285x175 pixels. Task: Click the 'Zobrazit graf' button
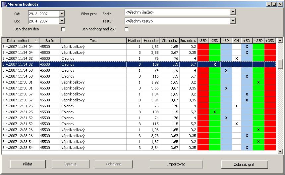245,164
